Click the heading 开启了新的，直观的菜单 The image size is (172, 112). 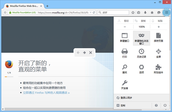tap(34, 66)
